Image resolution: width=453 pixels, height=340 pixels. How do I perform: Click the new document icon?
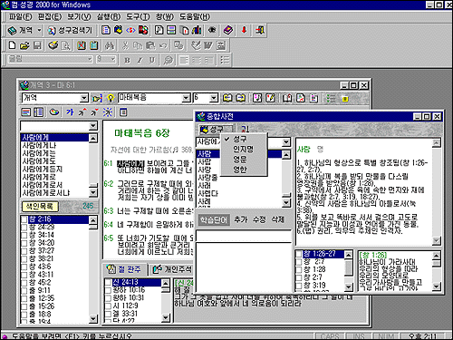[x=12, y=45]
